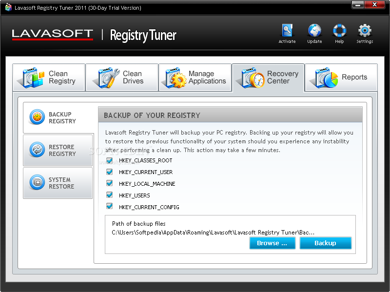Click the blue Backup button
This screenshot has width=390, height=292.
pos(326,243)
